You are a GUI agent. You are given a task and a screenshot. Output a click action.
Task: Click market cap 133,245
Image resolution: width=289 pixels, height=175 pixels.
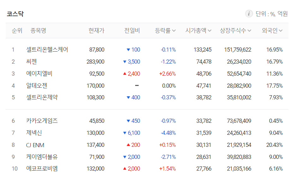(202, 50)
